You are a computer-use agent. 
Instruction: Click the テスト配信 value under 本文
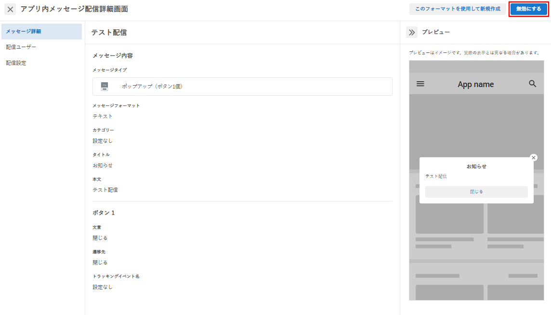click(x=105, y=190)
